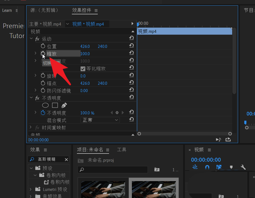Toggle stopwatch animation for 缩放
Viewport: 255px width, 198px height.
coord(43,54)
